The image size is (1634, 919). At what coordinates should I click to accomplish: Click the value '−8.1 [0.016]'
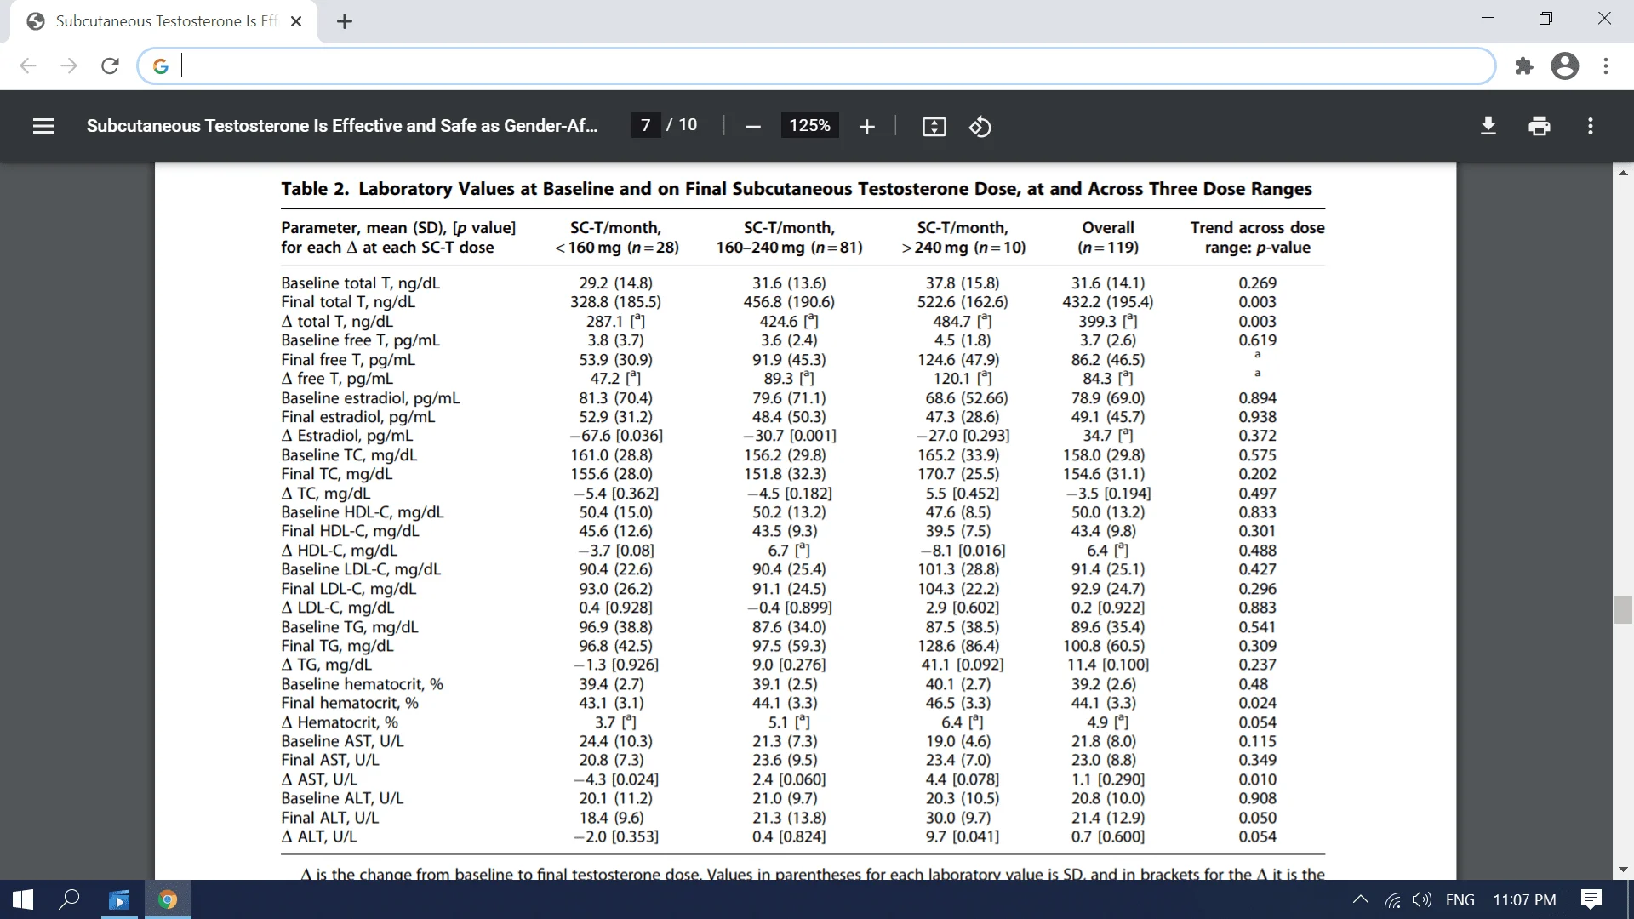tap(962, 551)
